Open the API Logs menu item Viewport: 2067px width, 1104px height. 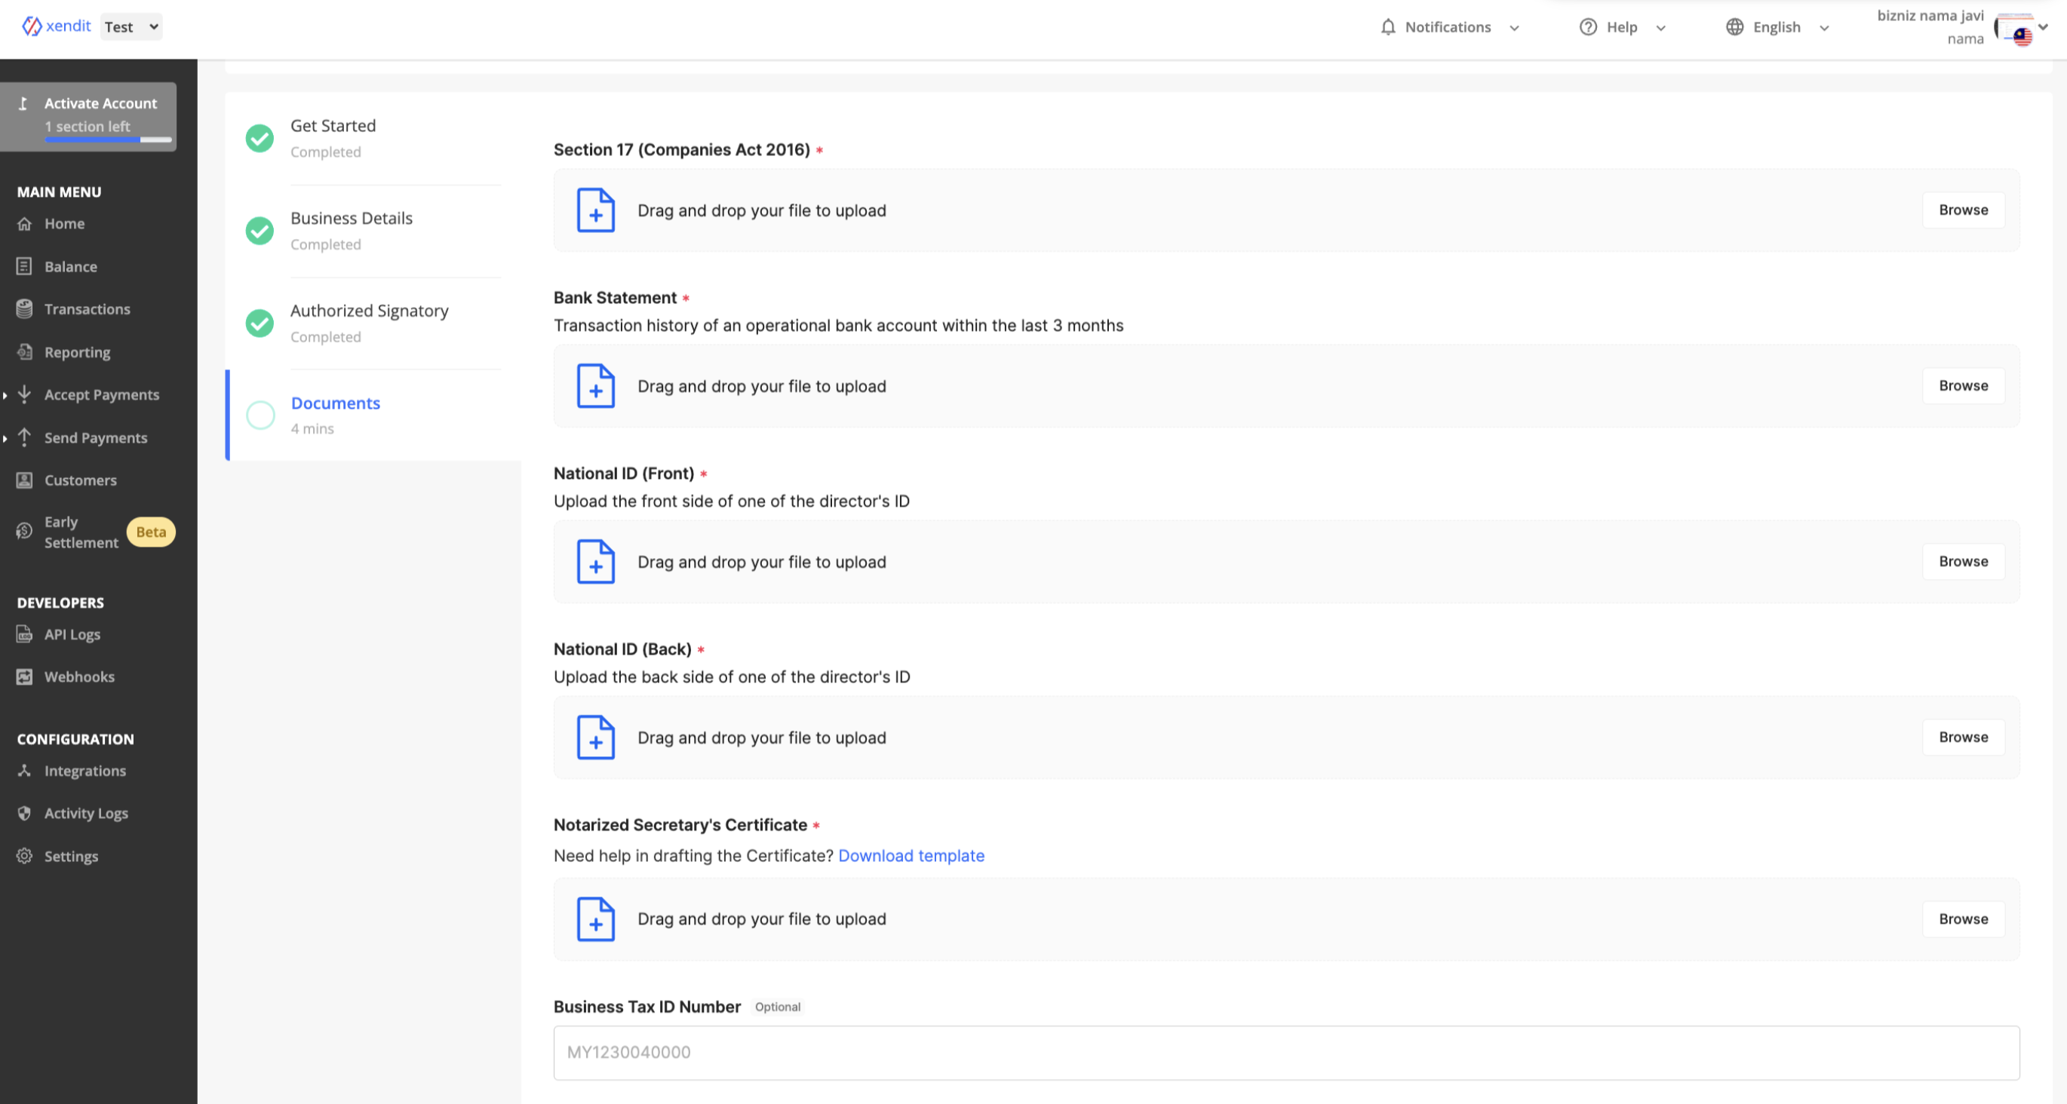click(72, 635)
